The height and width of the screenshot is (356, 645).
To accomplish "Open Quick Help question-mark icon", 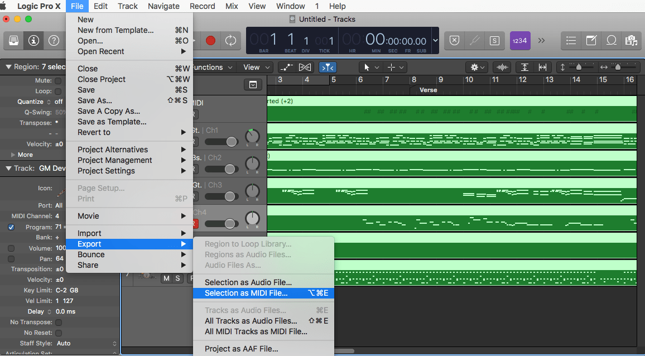I will (x=54, y=41).
